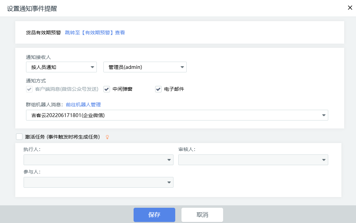Open the 审核人 dropdown
Image resolution: width=356 pixels, height=223 pixels.
253,160
